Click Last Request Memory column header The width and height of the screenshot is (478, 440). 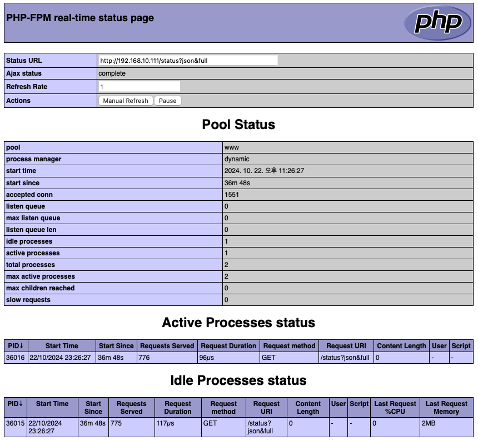tap(447, 407)
